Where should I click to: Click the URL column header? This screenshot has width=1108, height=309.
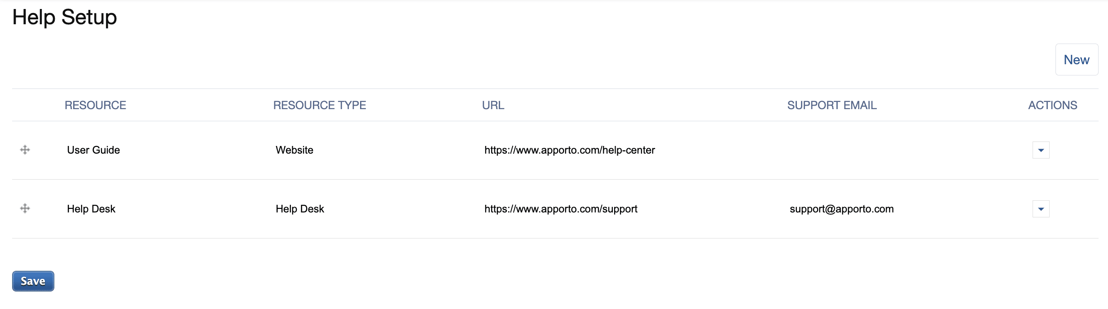tap(493, 105)
